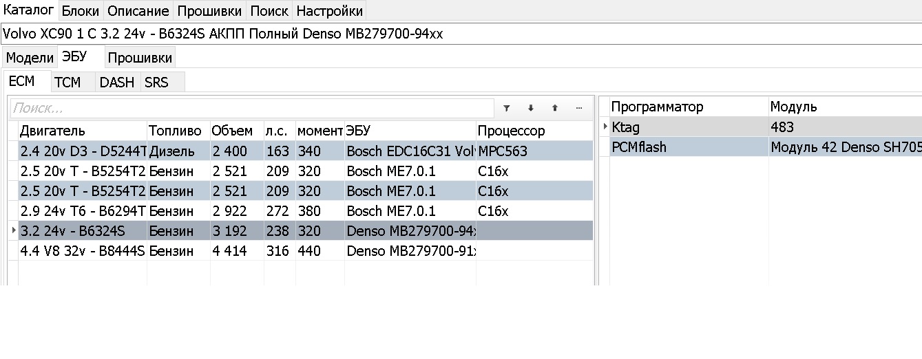
Task: Click row indicator arrow beside 3.2 24v
Action: 14,231
